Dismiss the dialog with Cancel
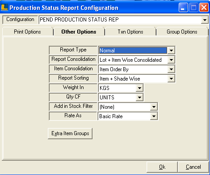Screen dimensions: 210x175 click(x=193, y=167)
